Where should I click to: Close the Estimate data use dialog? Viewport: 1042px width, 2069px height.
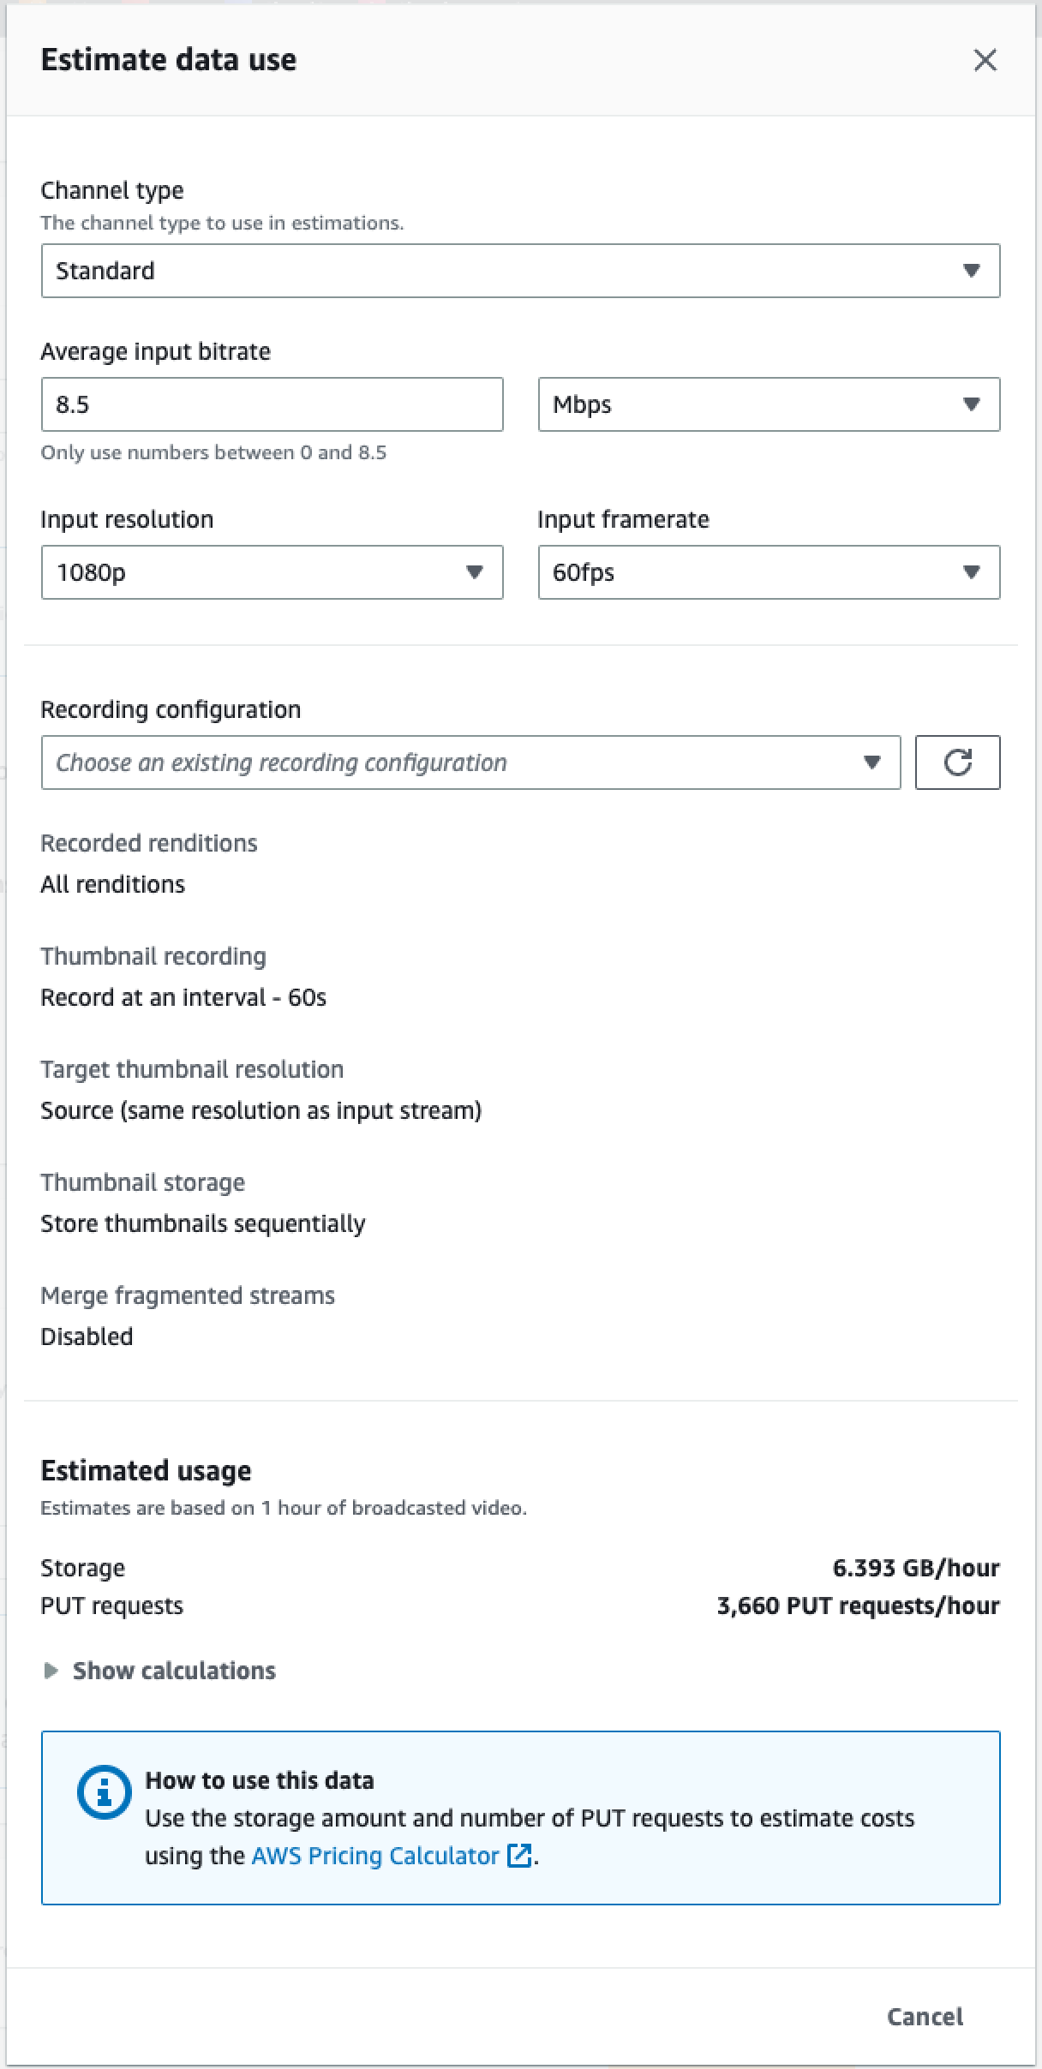tap(985, 60)
